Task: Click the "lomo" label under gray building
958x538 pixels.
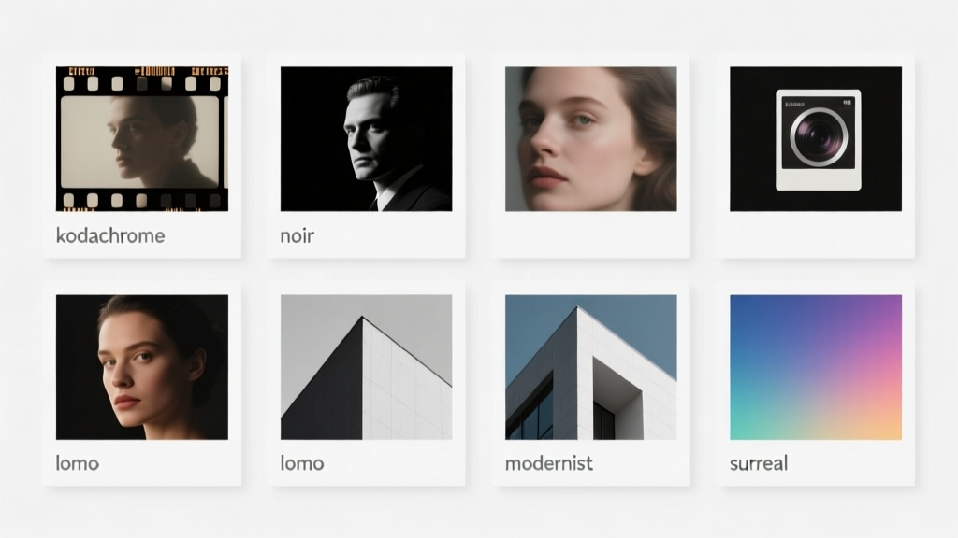Action: point(302,463)
